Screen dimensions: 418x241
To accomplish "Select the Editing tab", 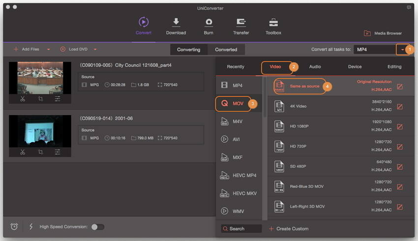I will pos(394,67).
